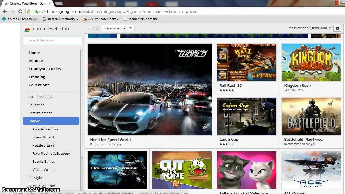
Task: Click 'Need for Speed World' title text
Action: pos(110,140)
